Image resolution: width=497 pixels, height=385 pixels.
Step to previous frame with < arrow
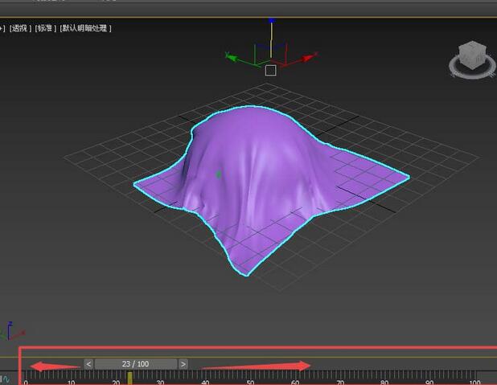tap(88, 364)
